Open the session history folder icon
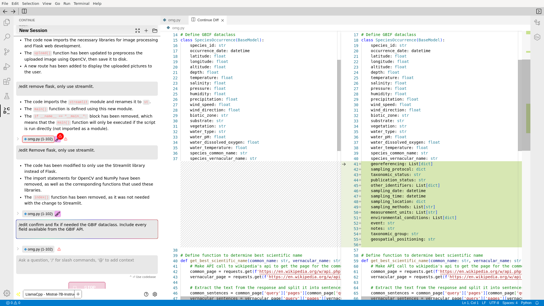Image resolution: width=544 pixels, height=306 pixels. click(x=155, y=31)
